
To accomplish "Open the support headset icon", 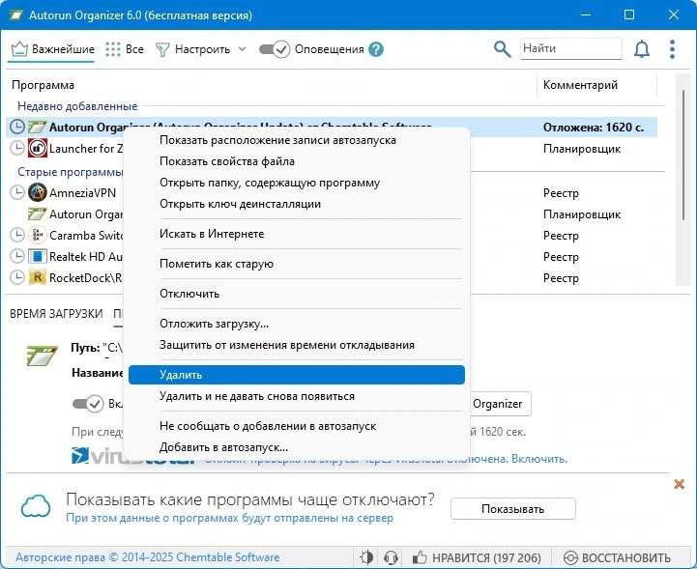I will pos(391,557).
